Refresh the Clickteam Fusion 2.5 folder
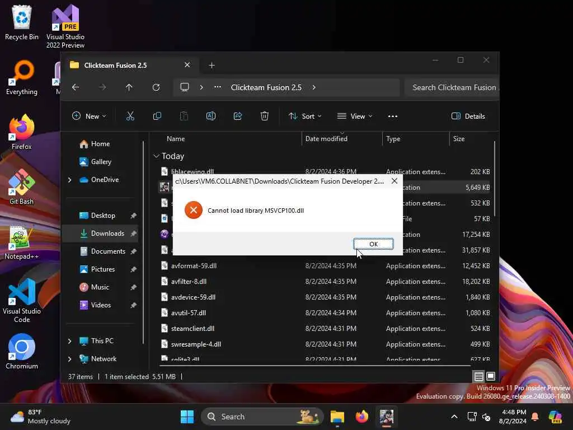This screenshot has height=430, width=573. pyautogui.click(x=156, y=87)
